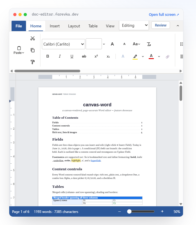Click table cell C2

tap(127, 203)
